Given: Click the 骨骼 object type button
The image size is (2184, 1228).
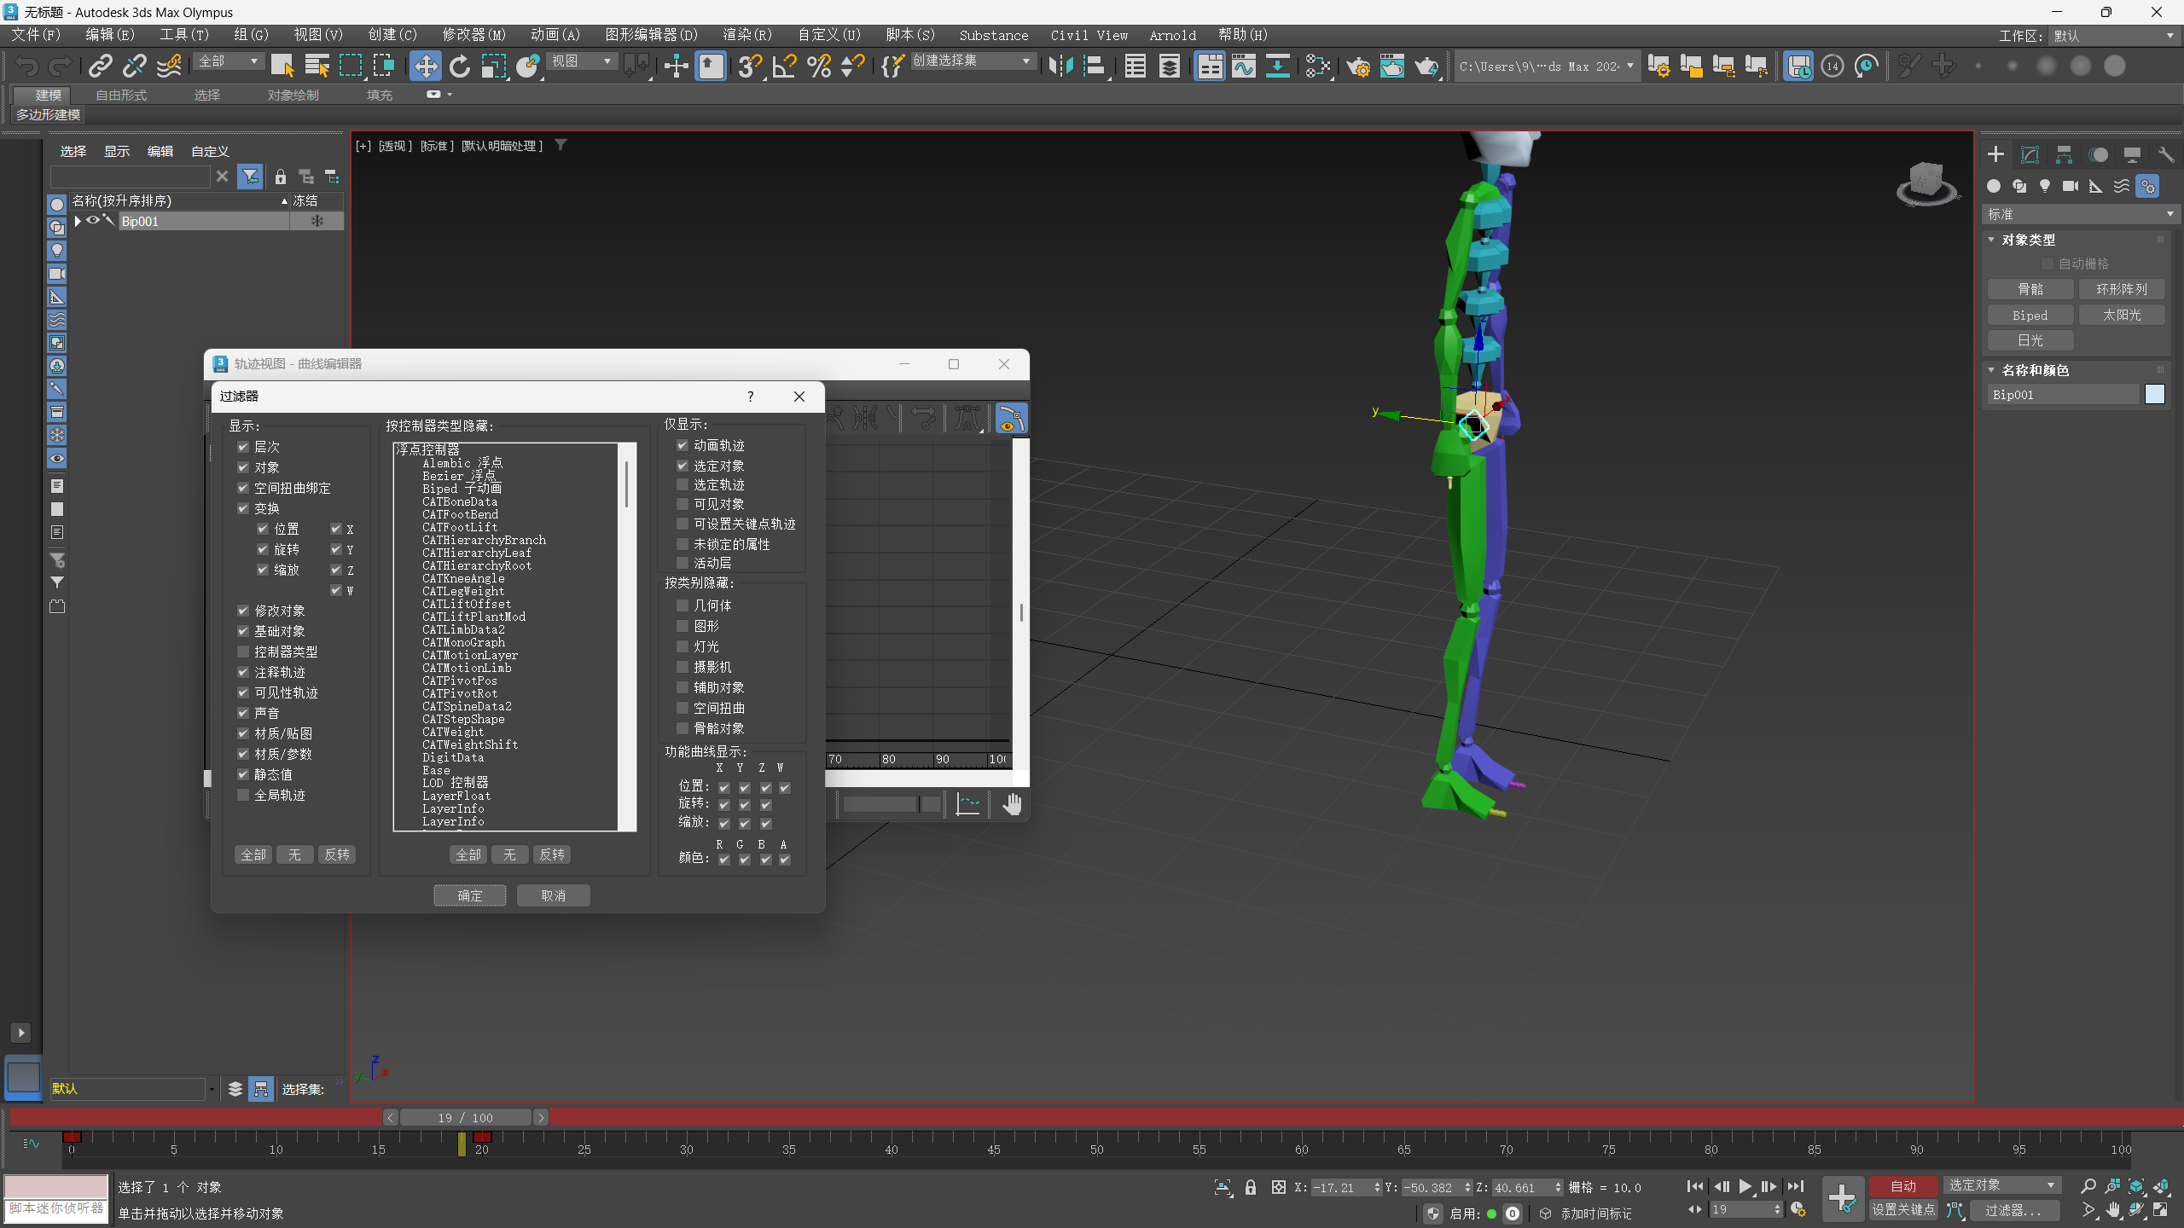Looking at the screenshot, I should click(x=2030, y=289).
